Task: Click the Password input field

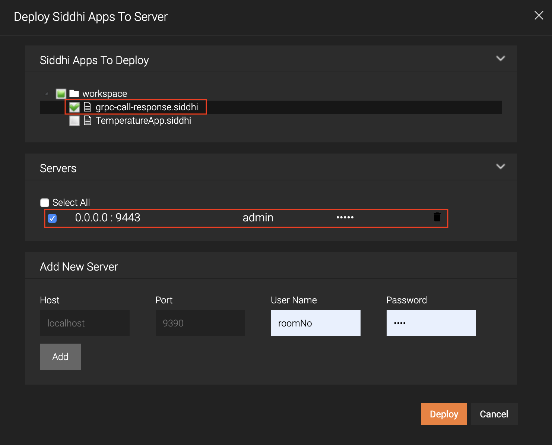Action: coord(431,323)
